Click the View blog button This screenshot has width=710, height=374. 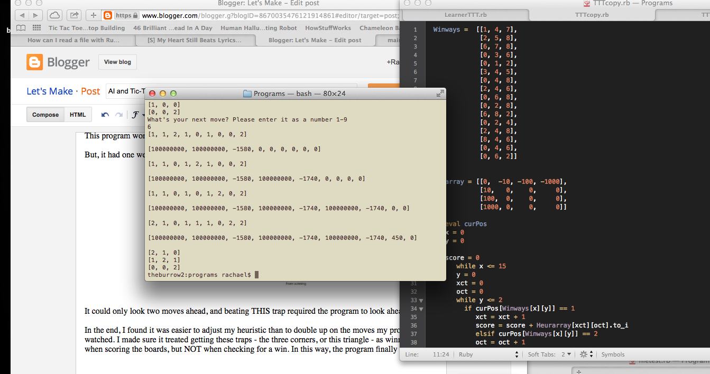coord(117,62)
